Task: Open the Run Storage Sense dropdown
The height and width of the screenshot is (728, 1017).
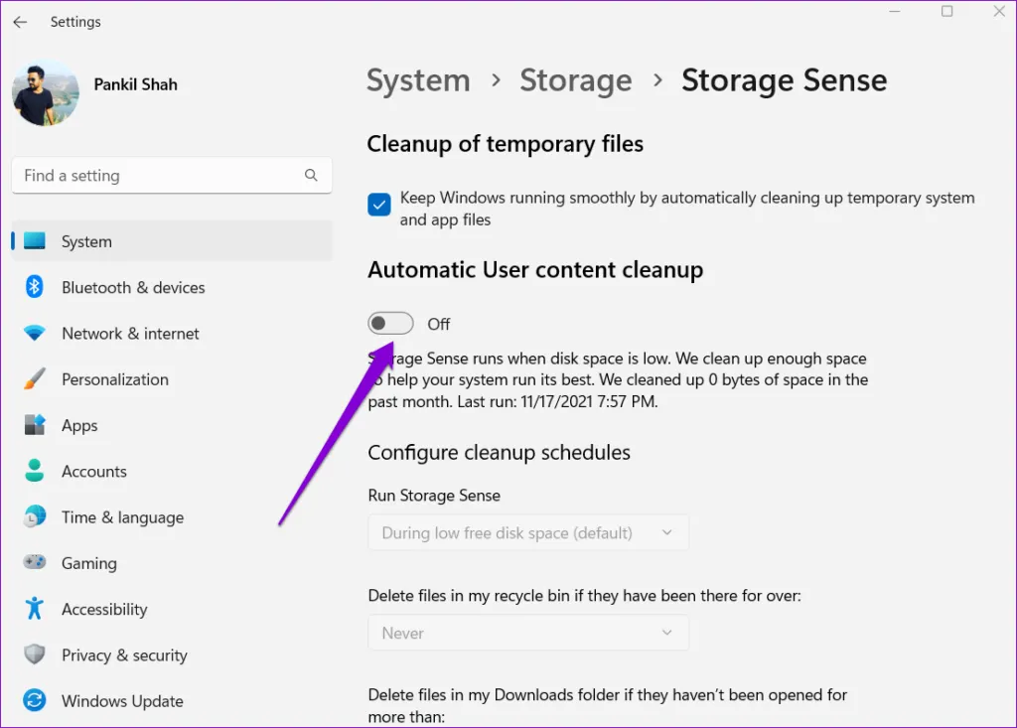Action: tap(527, 533)
